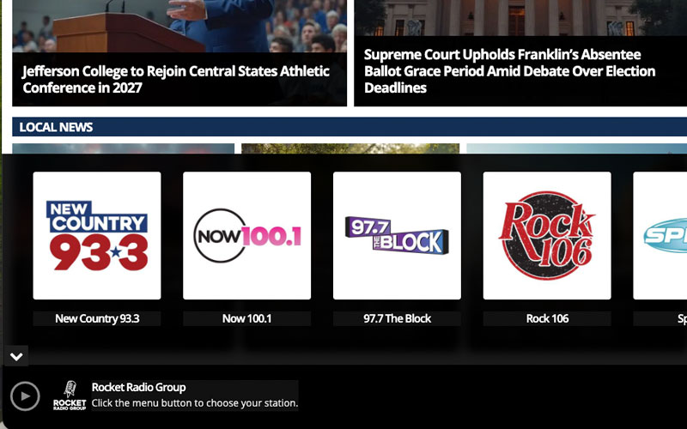The width and height of the screenshot is (687, 429).
Task: Select the Rock 106 station logo
Action: (x=547, y=235)
